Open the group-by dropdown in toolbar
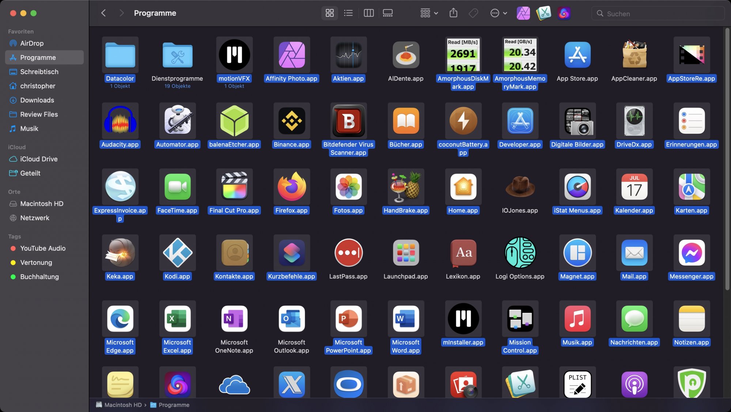 pos(429,14)
